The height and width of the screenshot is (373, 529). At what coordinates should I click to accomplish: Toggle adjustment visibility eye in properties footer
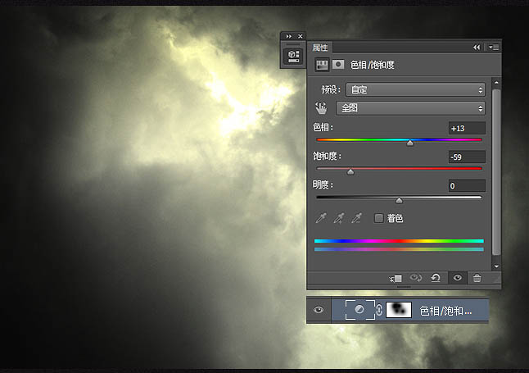click(457, 279)
